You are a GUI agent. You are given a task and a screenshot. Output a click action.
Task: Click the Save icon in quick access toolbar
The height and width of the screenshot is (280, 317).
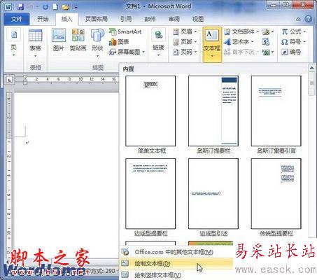click(x=21, y=7)
